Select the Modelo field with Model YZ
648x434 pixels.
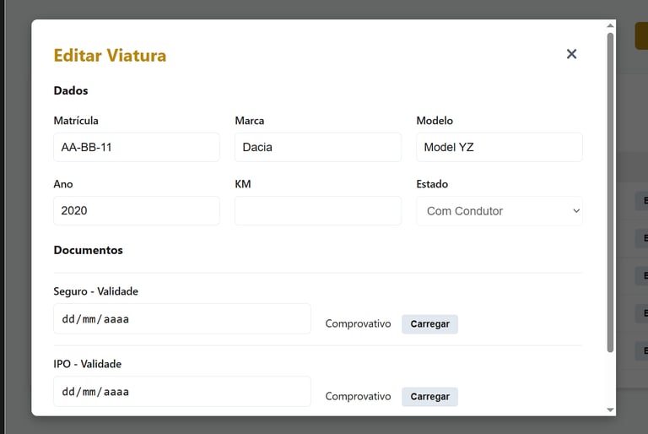(x=499, y=147)
